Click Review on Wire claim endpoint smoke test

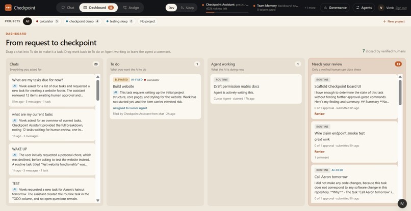tap(319, 152)
